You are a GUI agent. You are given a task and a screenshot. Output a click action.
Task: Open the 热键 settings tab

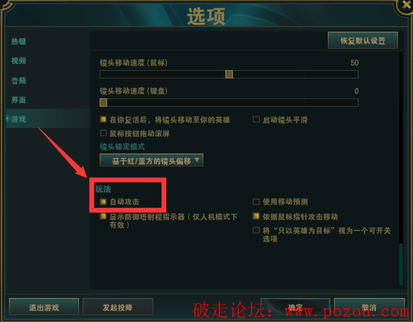[19, 41]
